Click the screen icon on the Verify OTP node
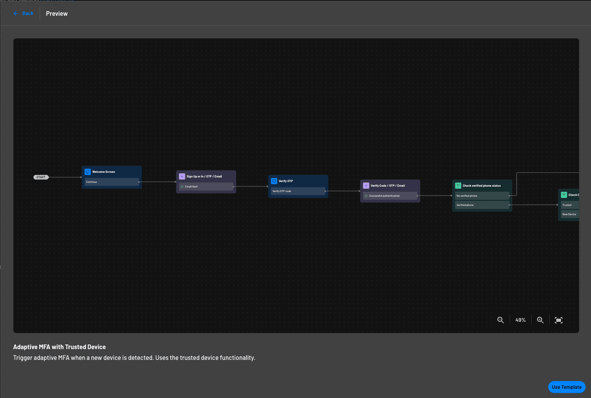The image size is (591, 398). tap(274, 181)
